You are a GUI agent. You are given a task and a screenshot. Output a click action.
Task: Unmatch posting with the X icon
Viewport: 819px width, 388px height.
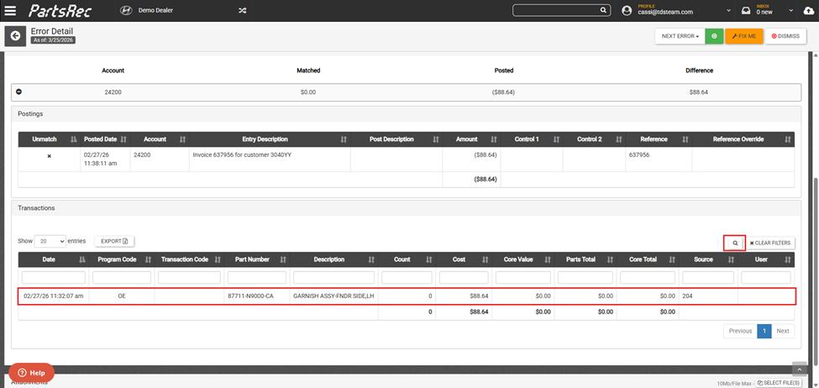(x=49, y=155)
